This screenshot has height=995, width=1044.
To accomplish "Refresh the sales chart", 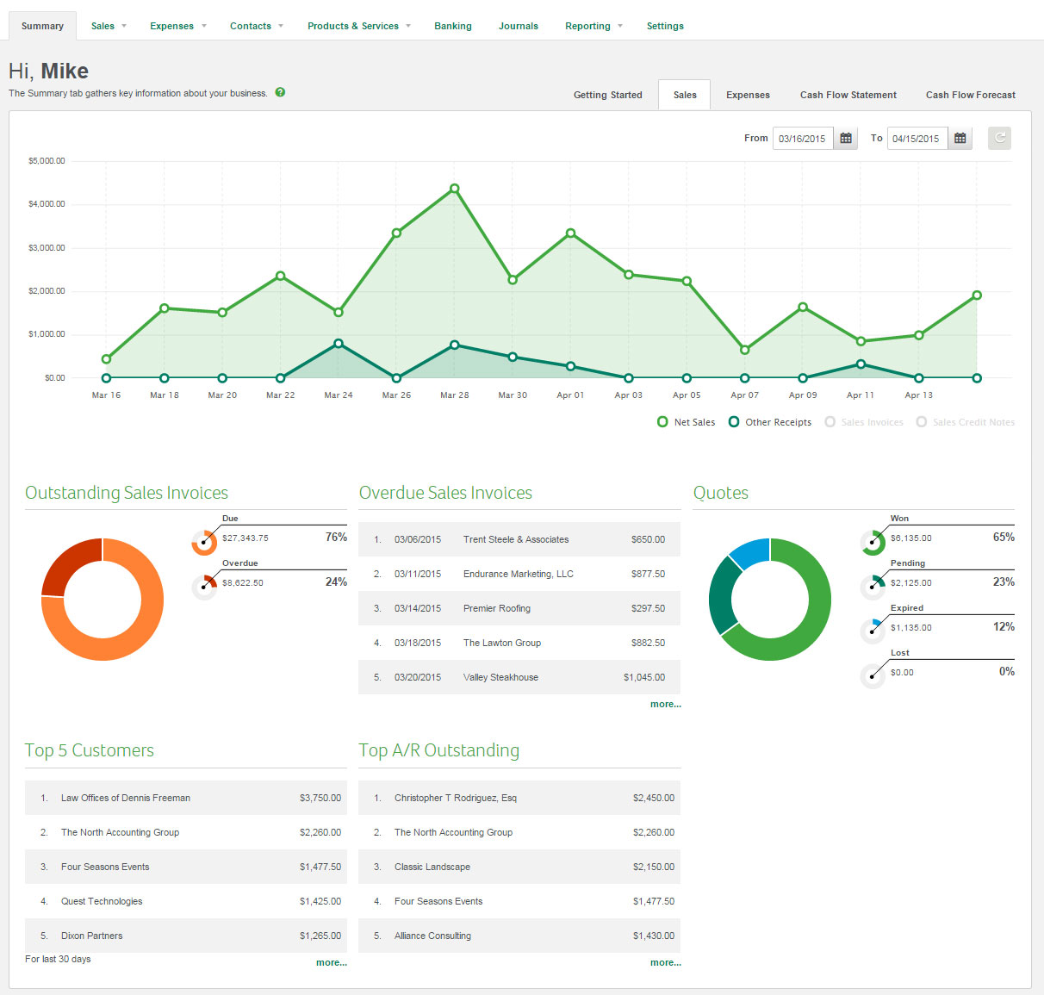I will (999, 138).
